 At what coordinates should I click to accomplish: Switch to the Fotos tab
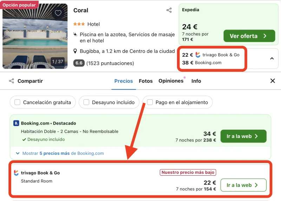click(x=146, y=81)
